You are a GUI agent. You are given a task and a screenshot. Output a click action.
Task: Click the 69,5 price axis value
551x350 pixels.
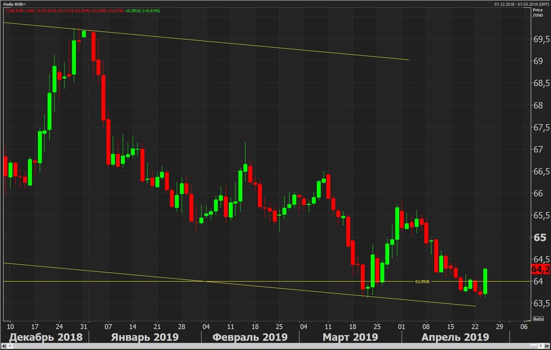point(542,39)
